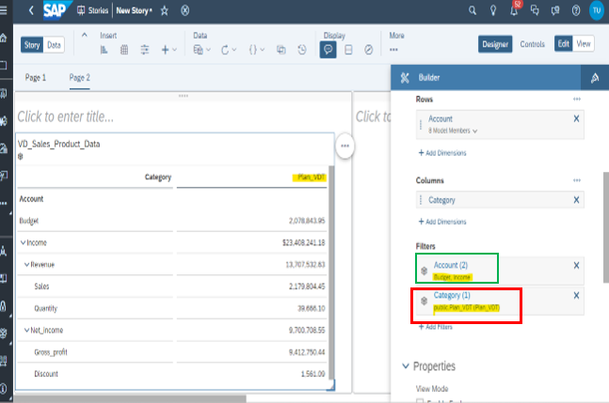609x403 pixels.
Task: Switch to View mode
Action: pyautogui.click(x=585, y=44)
